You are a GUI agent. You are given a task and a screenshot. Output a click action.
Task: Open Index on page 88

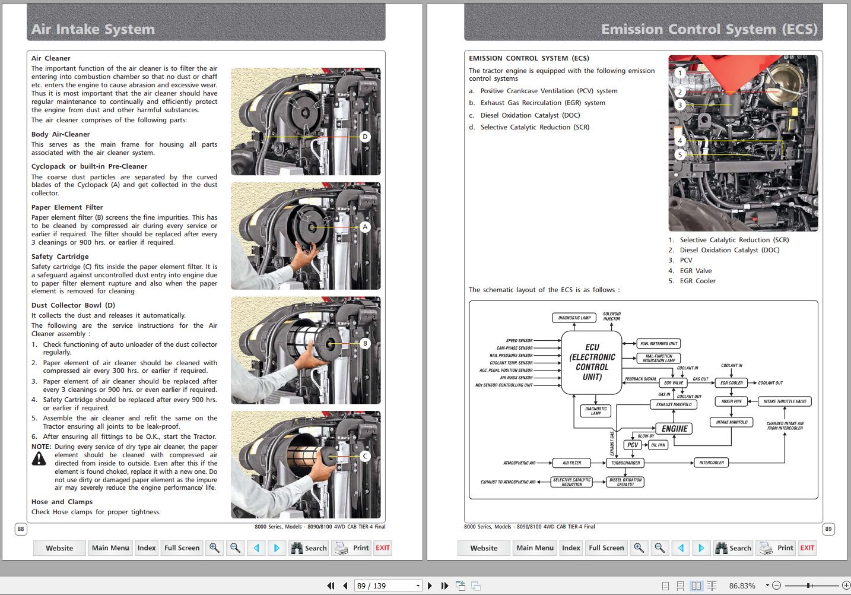(x=147, y=548)
